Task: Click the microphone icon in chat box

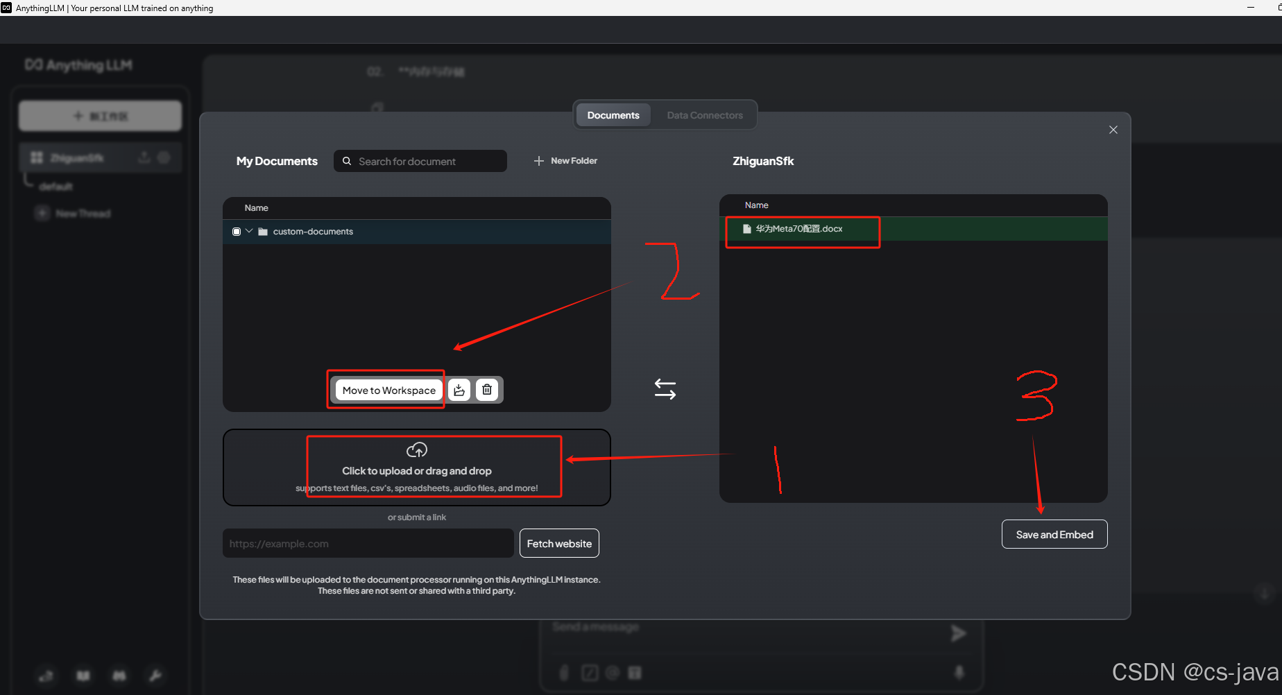Action: point(959,672)
